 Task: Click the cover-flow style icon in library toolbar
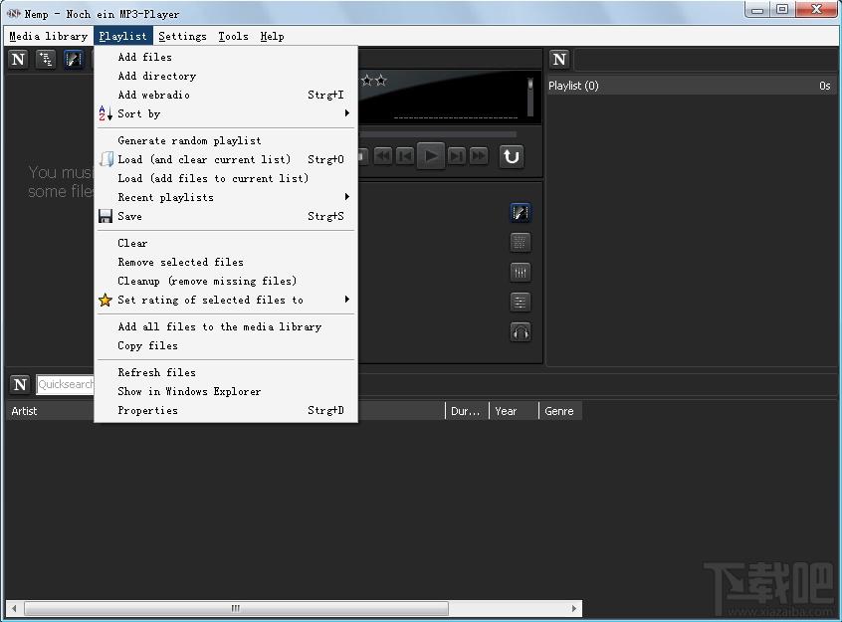(x=74, y=59)
